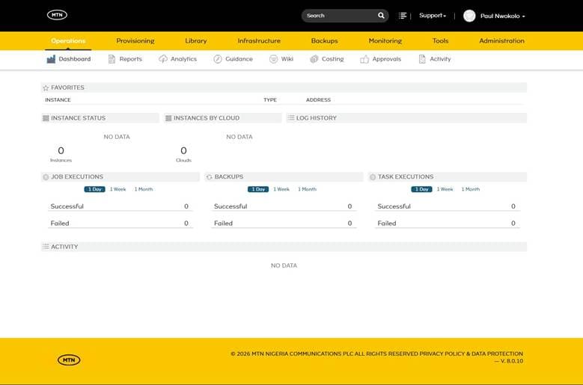
Task: Select 1 Week in Backups panel
Action: click(x=281, y=189)
